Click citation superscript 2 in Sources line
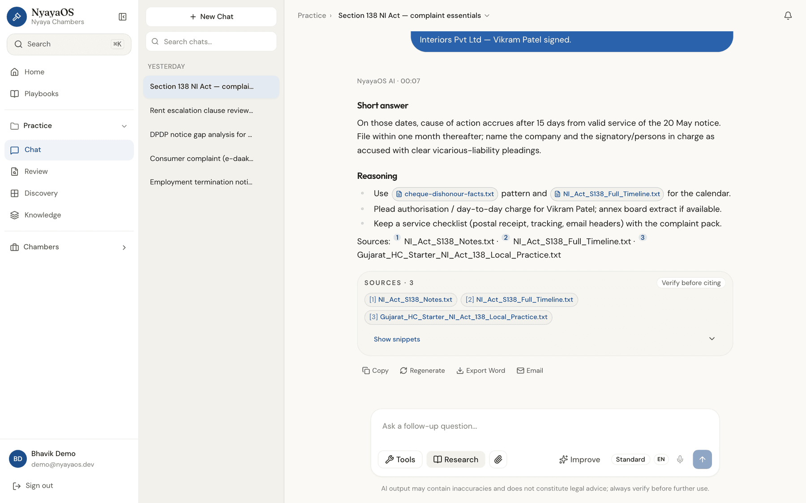806x503 pixels. click(x=506, y=237)
